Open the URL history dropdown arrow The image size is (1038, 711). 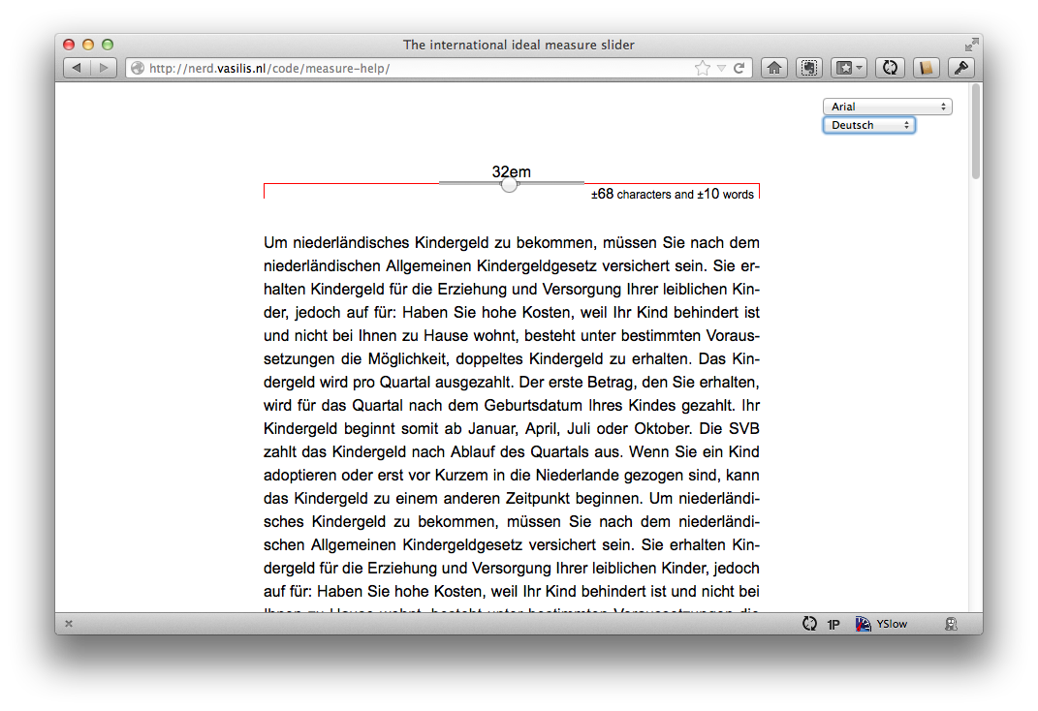point(722,69)
